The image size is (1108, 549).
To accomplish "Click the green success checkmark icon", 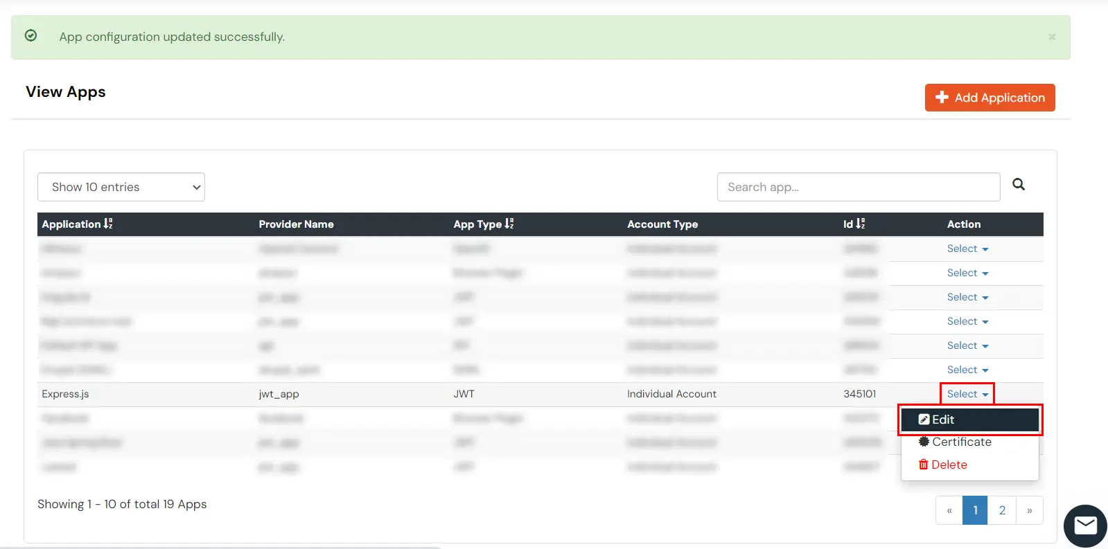I will tap(30, 35).
